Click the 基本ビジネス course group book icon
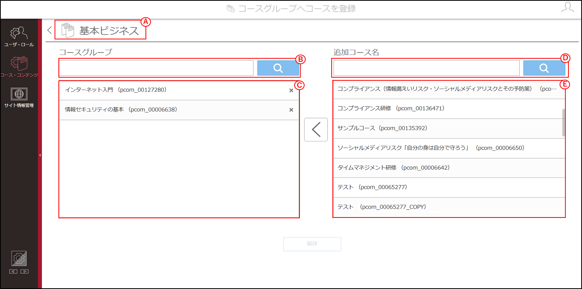The height and width of the screenshot is (289, 582). click(68, 30)
